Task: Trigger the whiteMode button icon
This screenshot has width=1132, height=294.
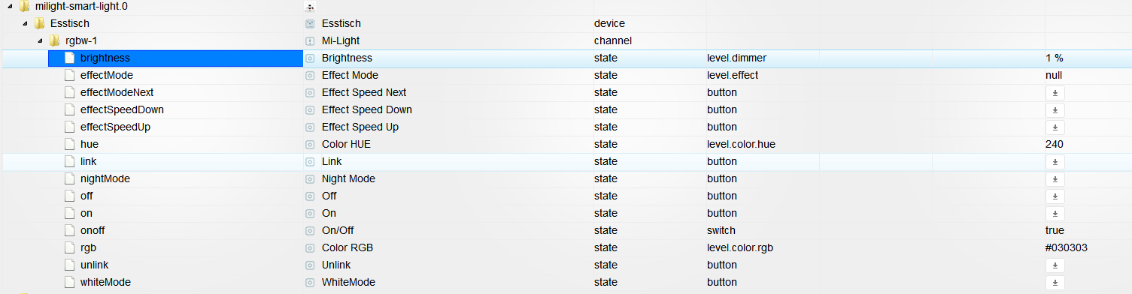Action: coord(1055,282)
